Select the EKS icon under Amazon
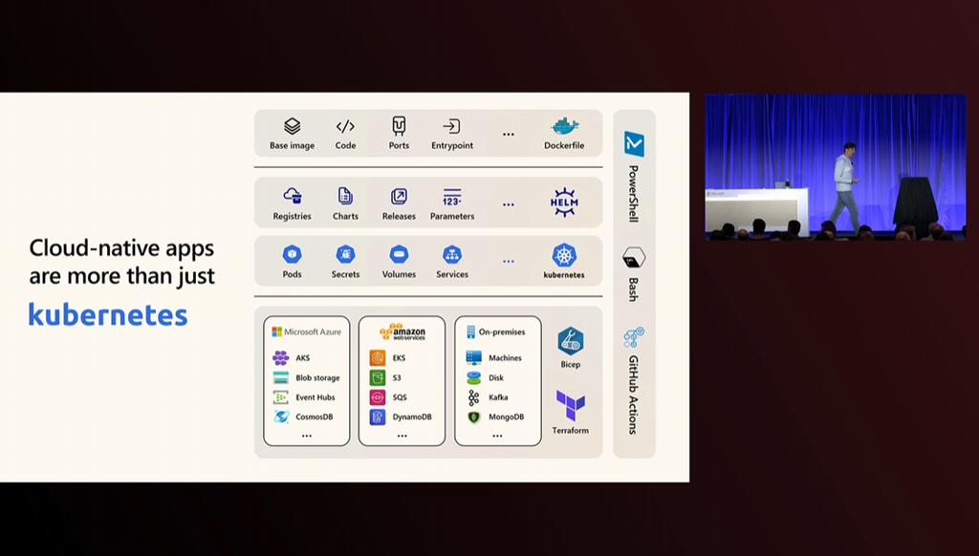Screen dimensions: 979x556 [377, 357]
